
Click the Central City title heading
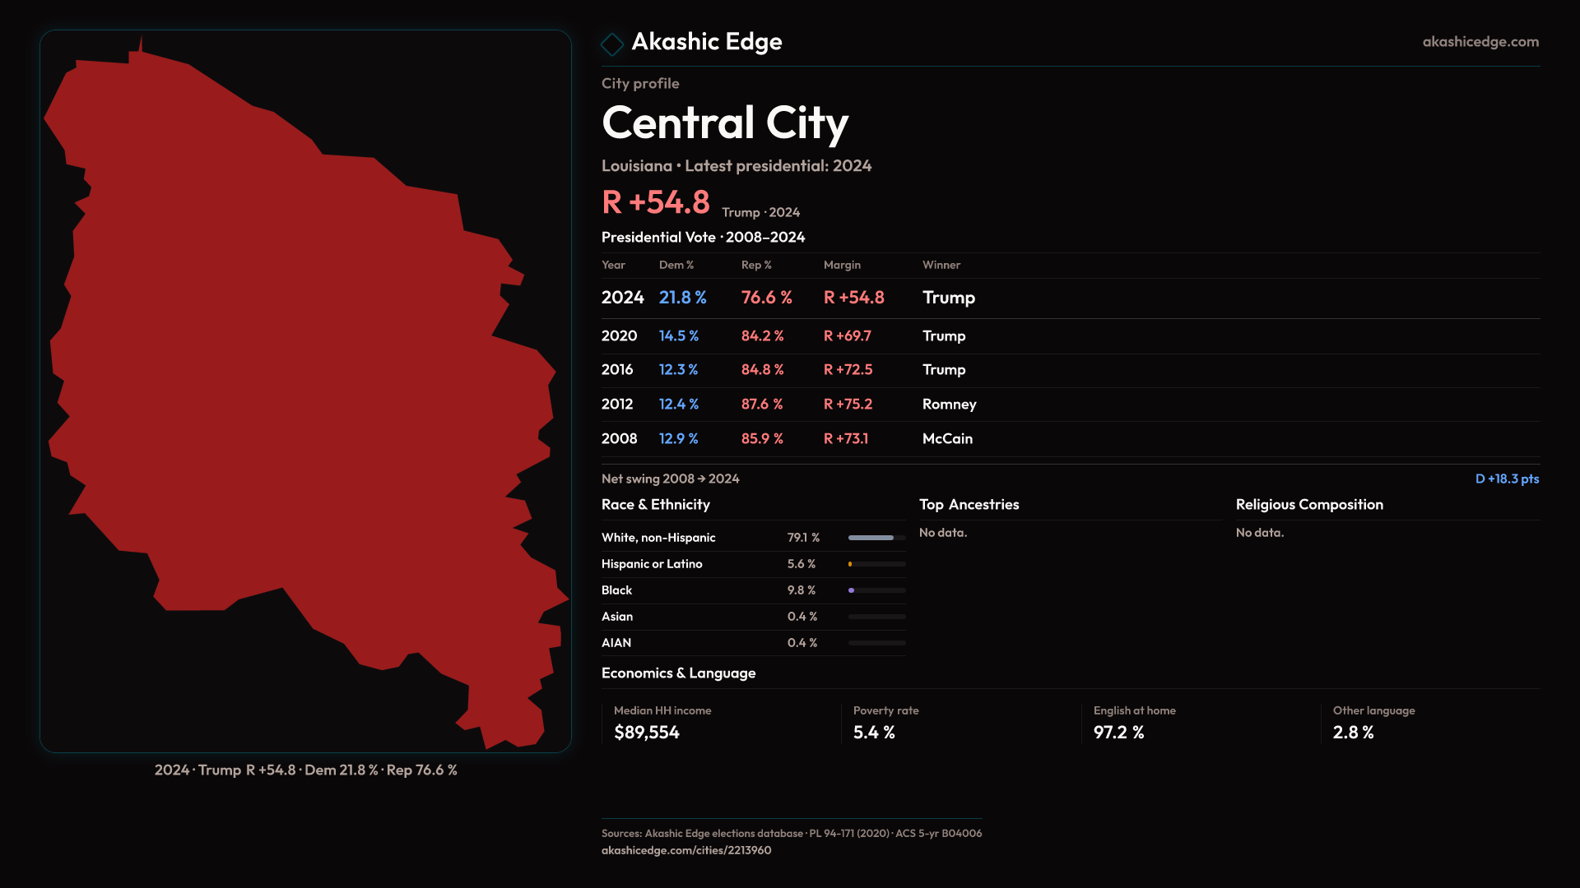point(724,123)
